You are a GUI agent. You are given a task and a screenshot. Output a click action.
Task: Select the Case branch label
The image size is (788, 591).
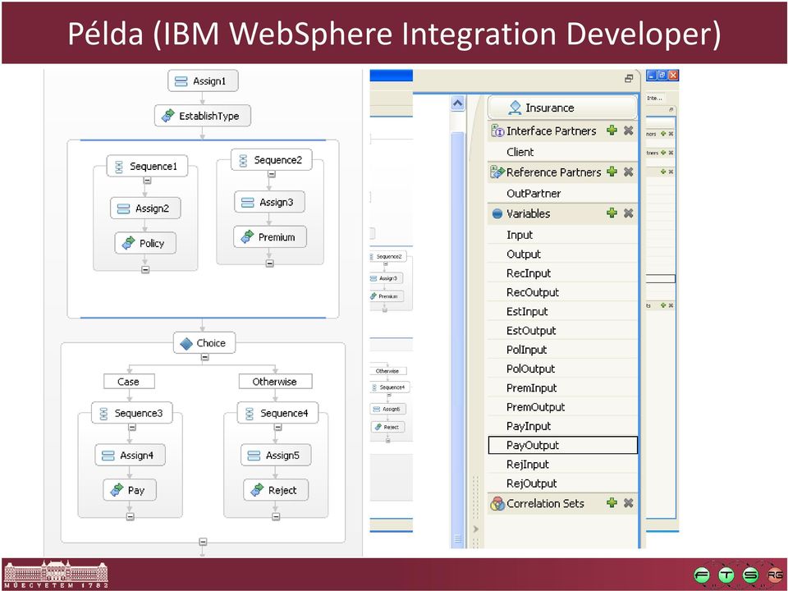[x=129, y=382]
